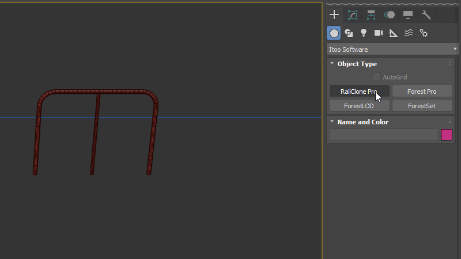
Task: Switch to the Modify panel tab
Action: tap(353, 15)
